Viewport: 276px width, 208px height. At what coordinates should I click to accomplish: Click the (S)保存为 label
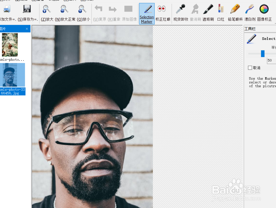coord(28,19)
